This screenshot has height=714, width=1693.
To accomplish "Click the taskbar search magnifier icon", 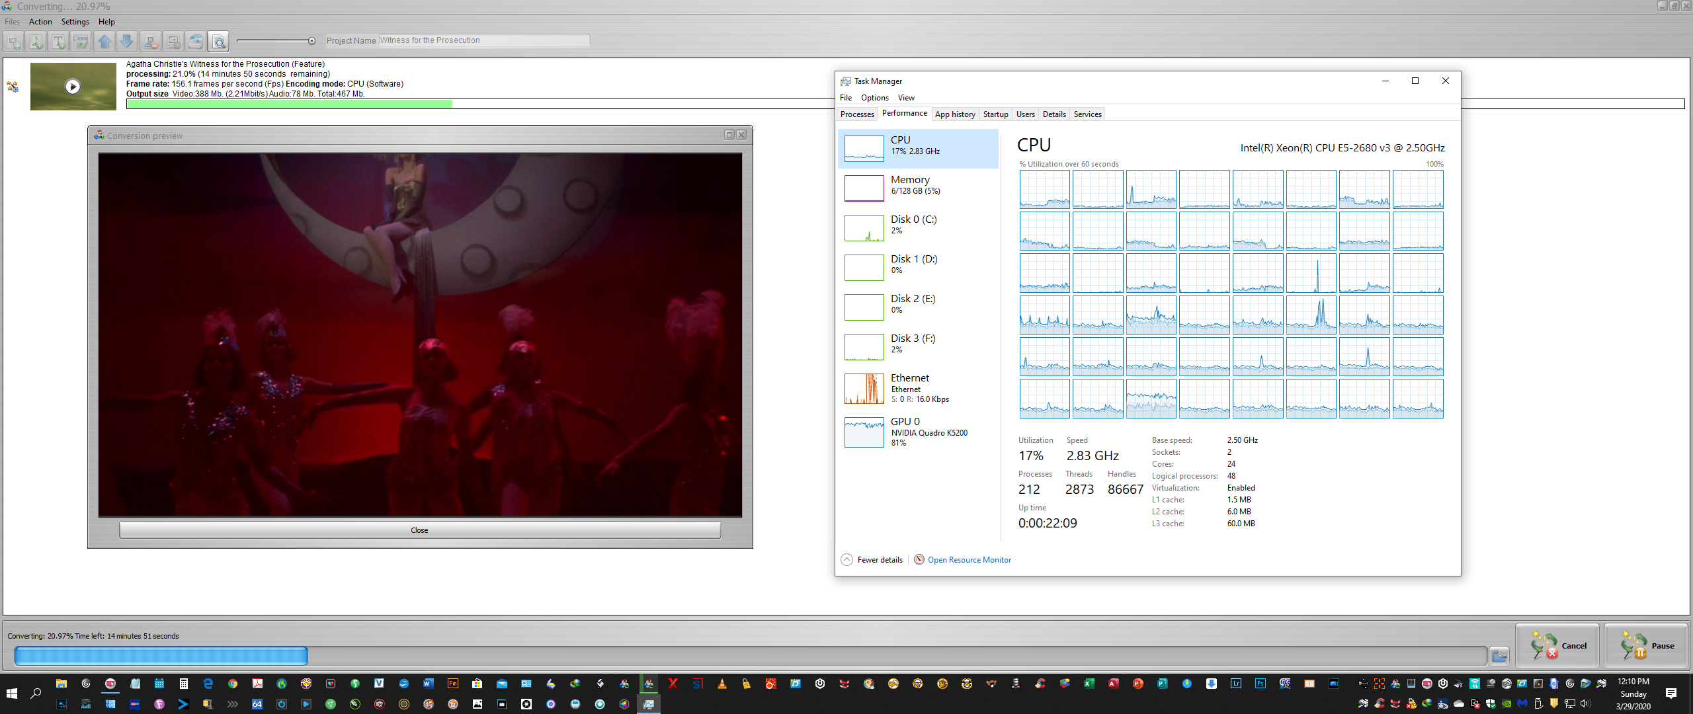I will 36,694.
